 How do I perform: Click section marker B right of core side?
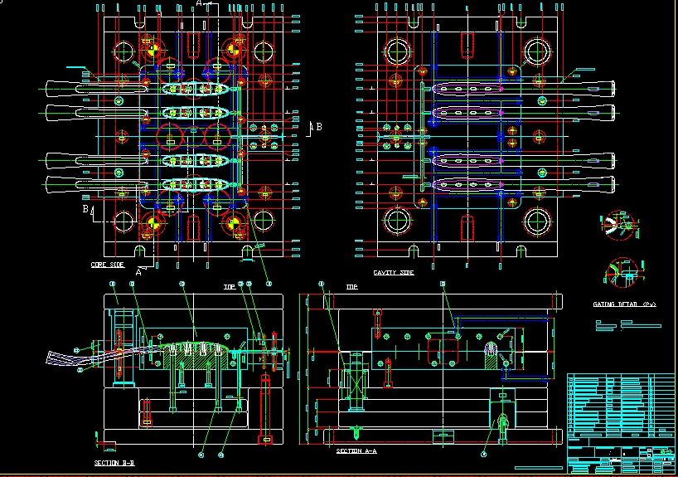coord(318,126)
